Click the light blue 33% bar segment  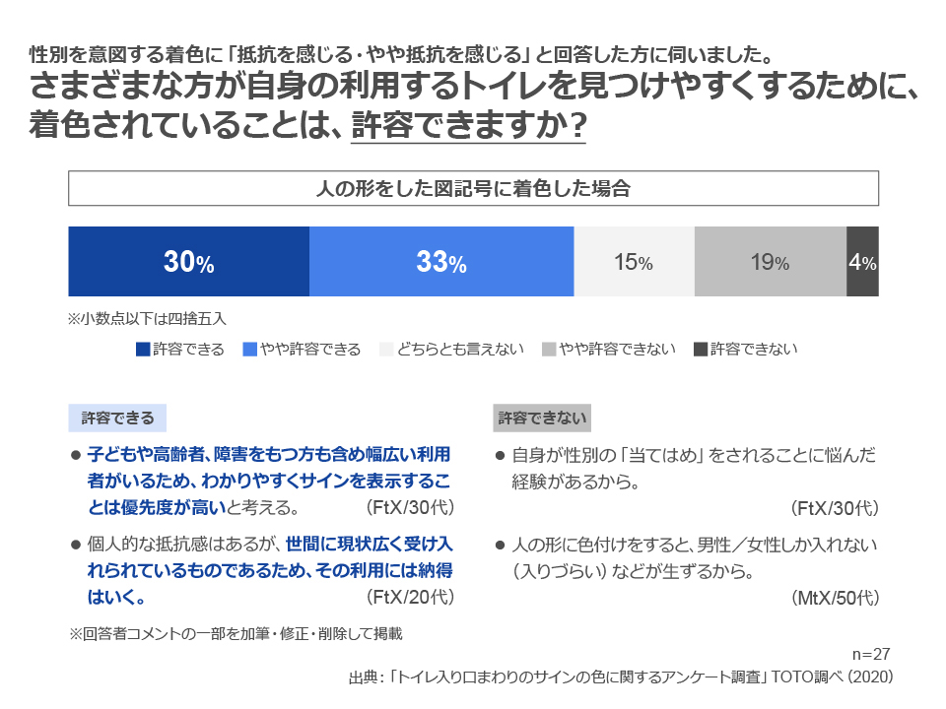click(x=441, y=261)
